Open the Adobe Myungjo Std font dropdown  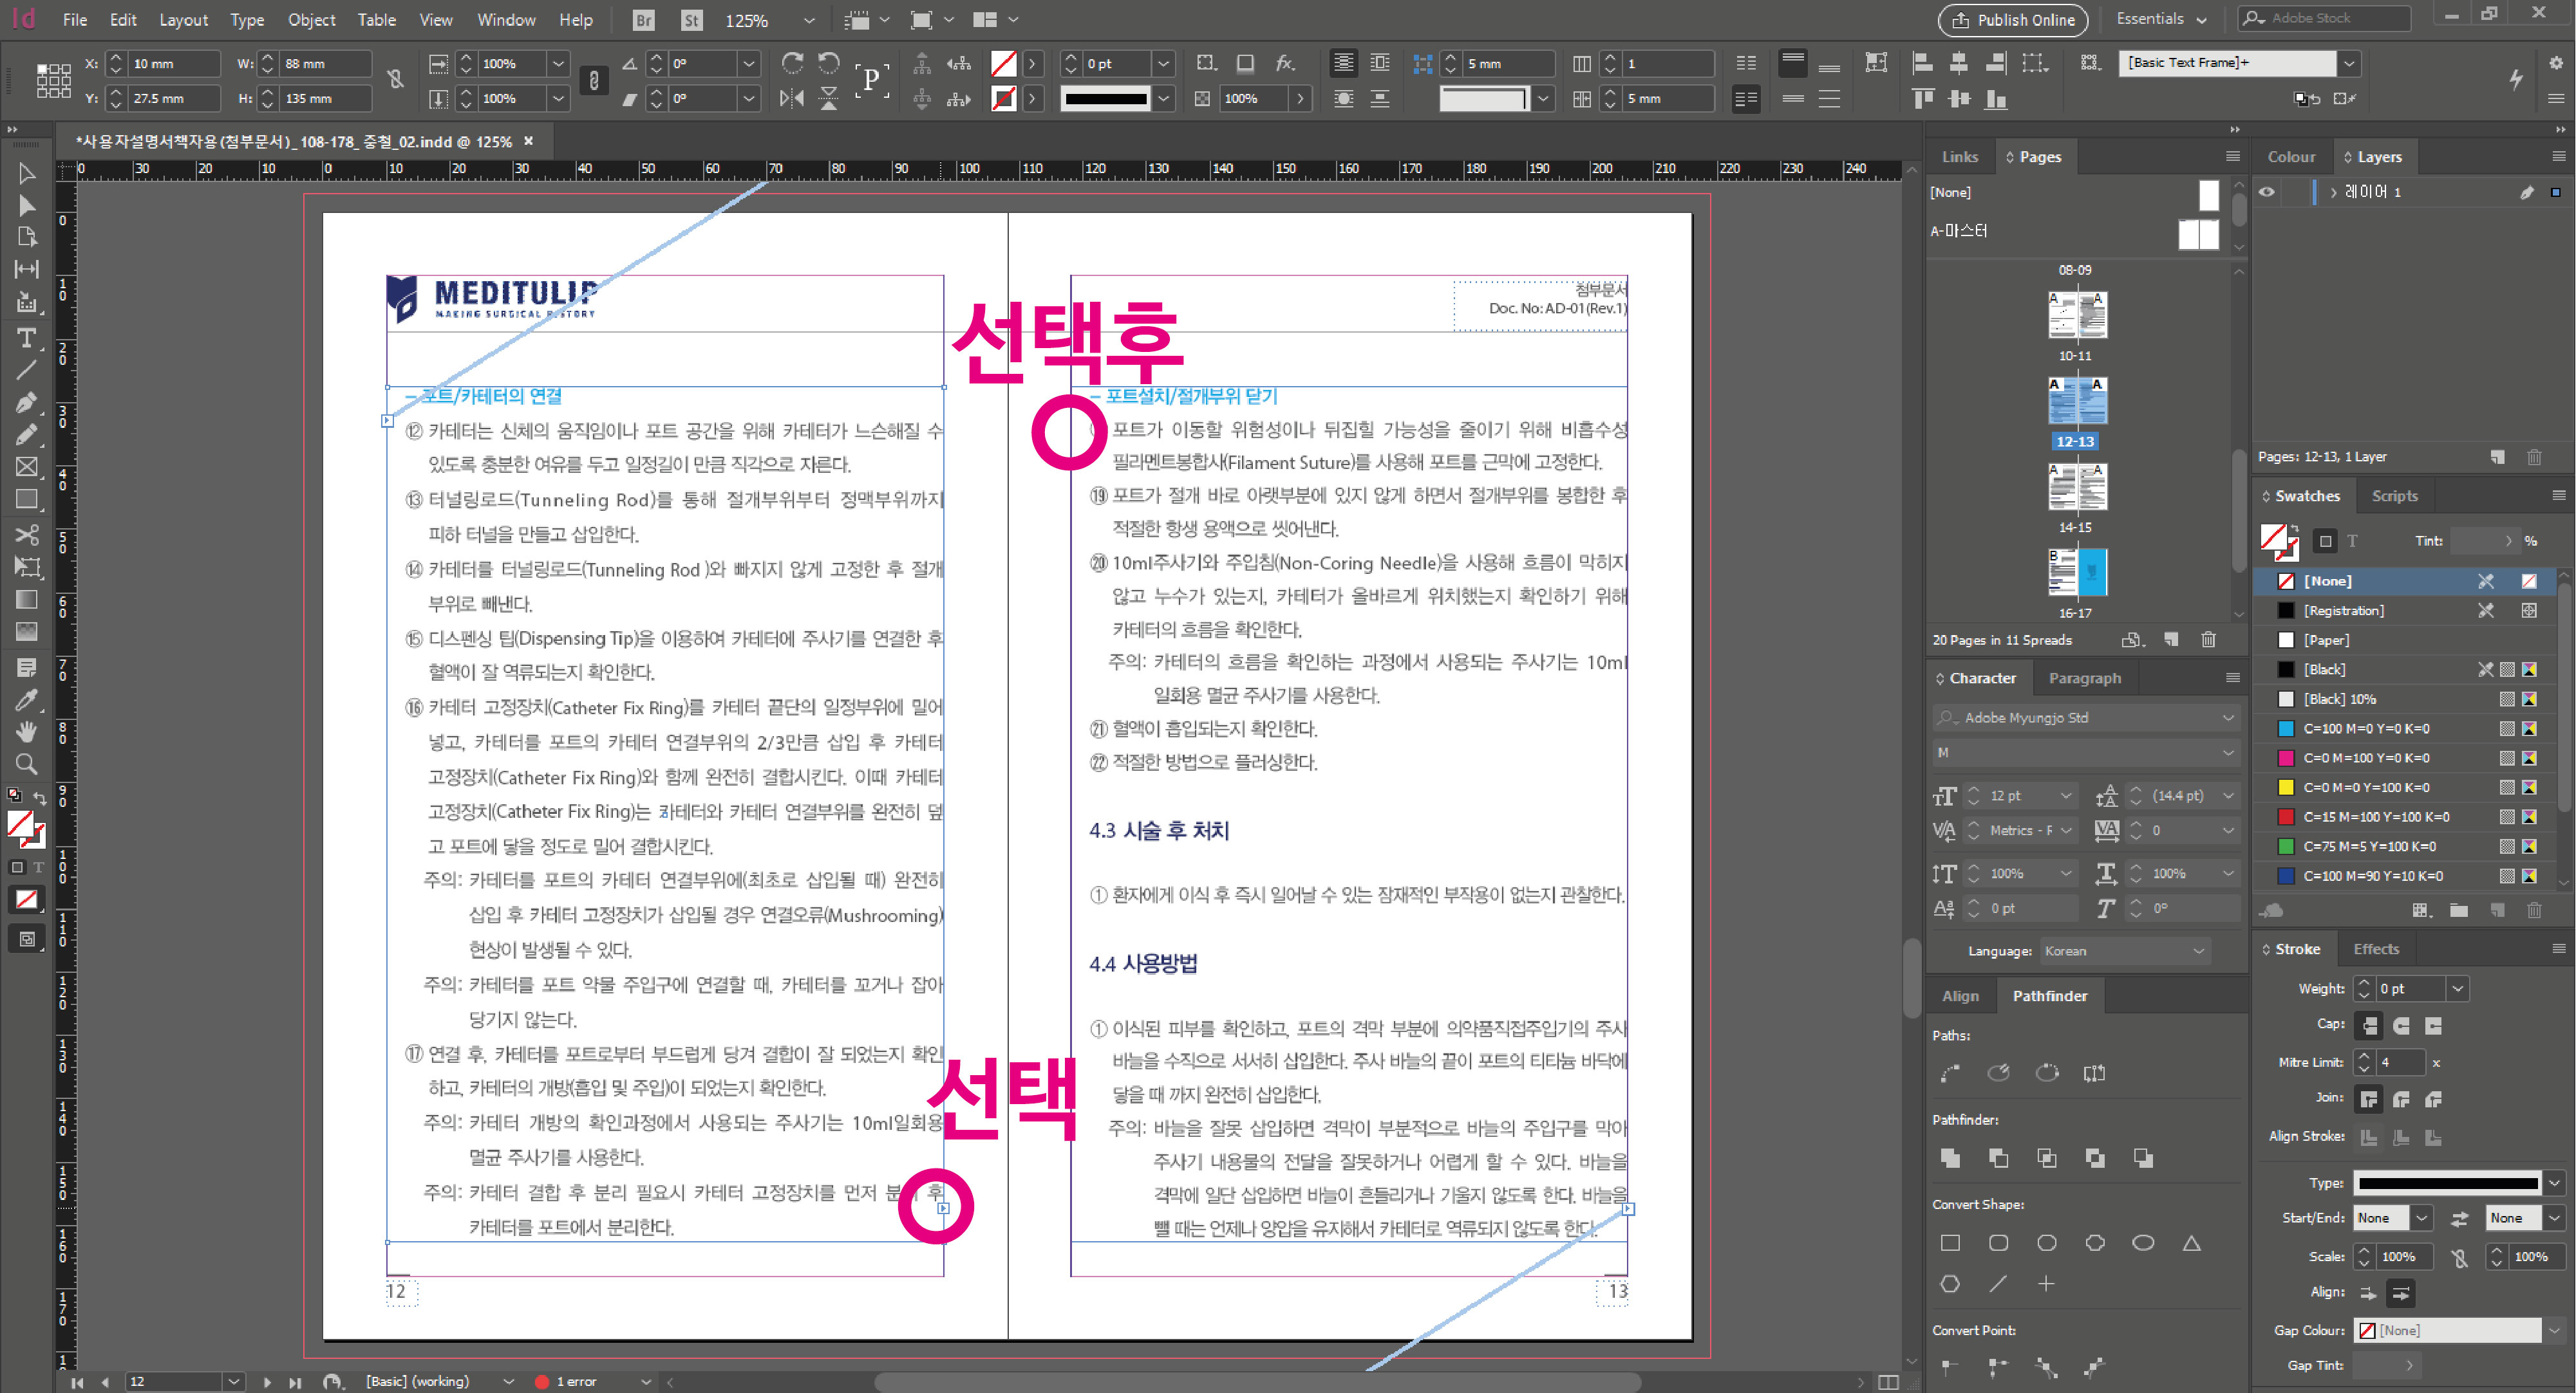pyautogui.click(x=2228, y=717)
